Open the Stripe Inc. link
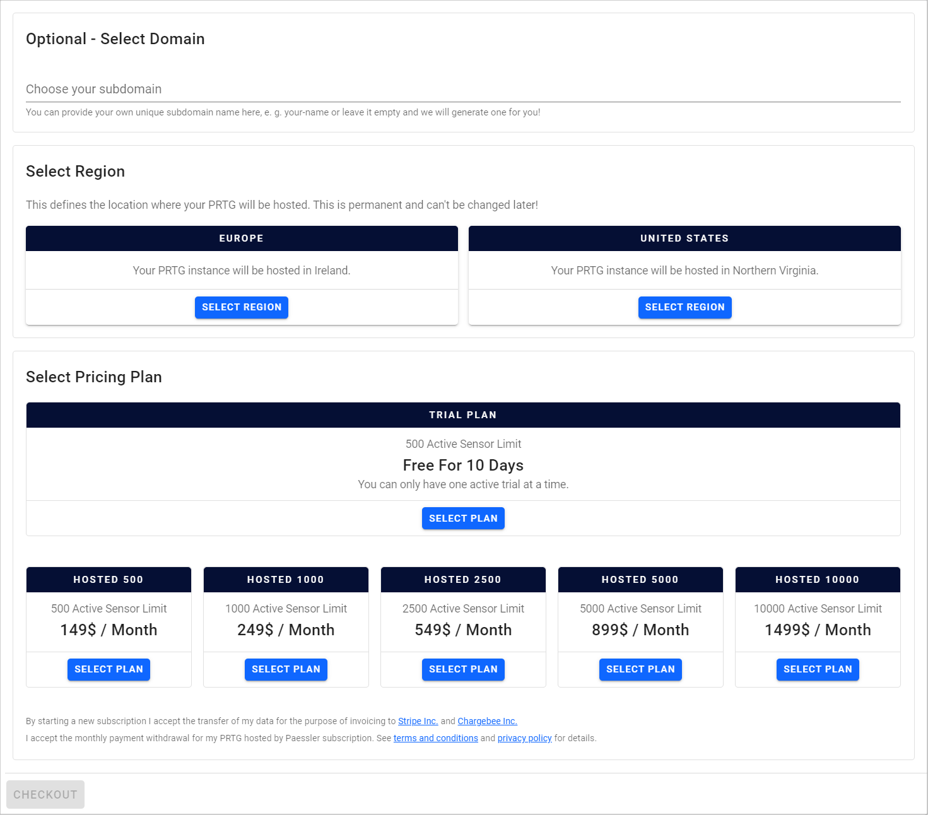 click(x=418, y=721)
